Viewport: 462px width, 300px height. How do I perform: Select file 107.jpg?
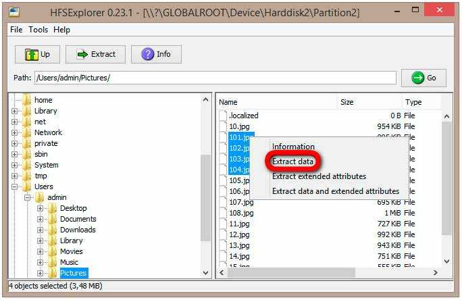click(241, 202)
